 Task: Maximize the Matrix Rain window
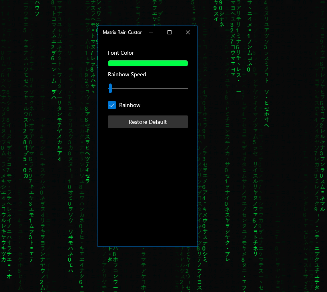169,32
